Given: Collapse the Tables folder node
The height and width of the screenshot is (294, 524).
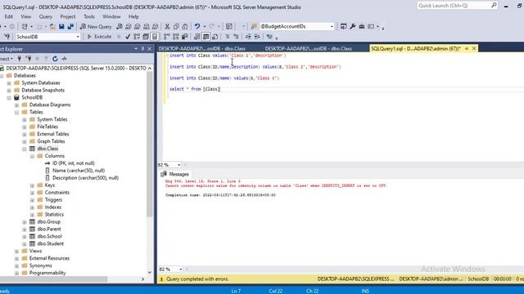Looking at the screenshot, I should point(16,113).
